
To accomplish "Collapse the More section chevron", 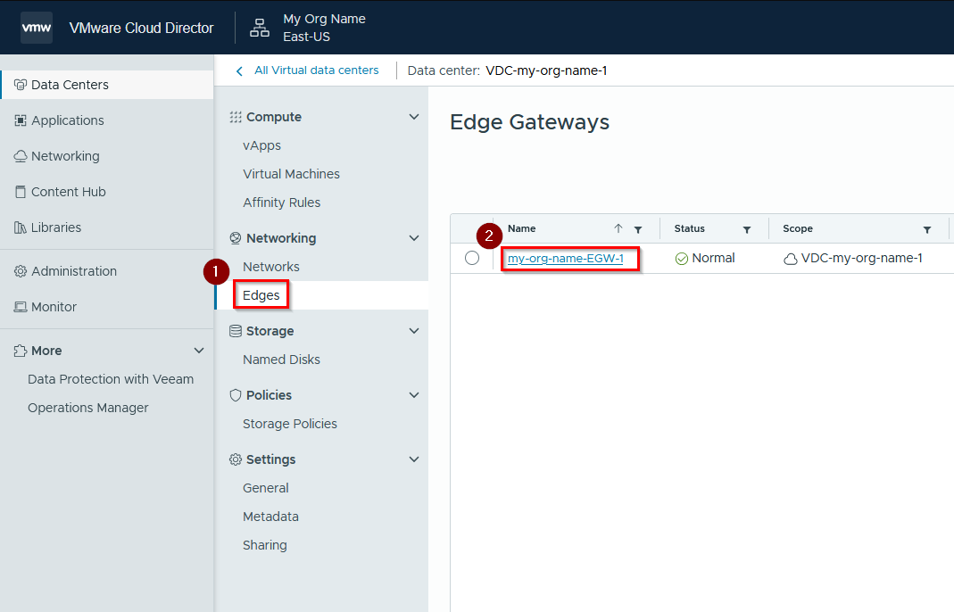I will pyautogui.click(x=198, y=351).
